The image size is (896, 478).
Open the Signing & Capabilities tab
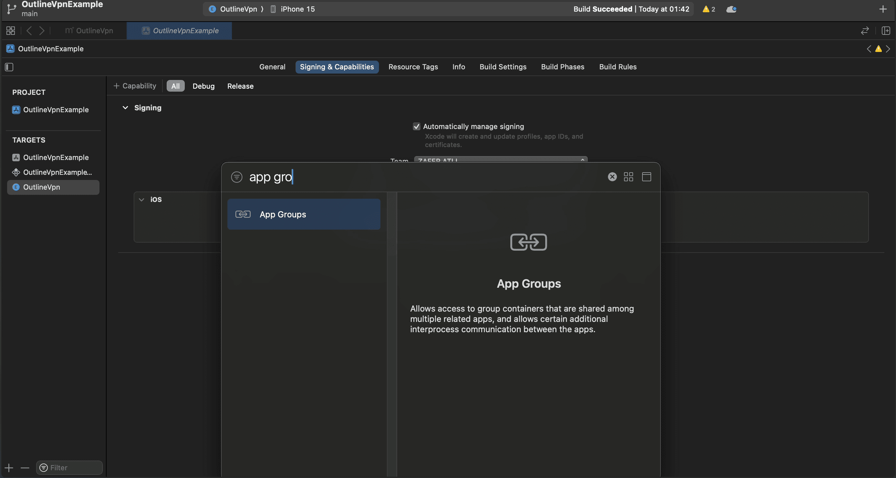pos(337,67)
